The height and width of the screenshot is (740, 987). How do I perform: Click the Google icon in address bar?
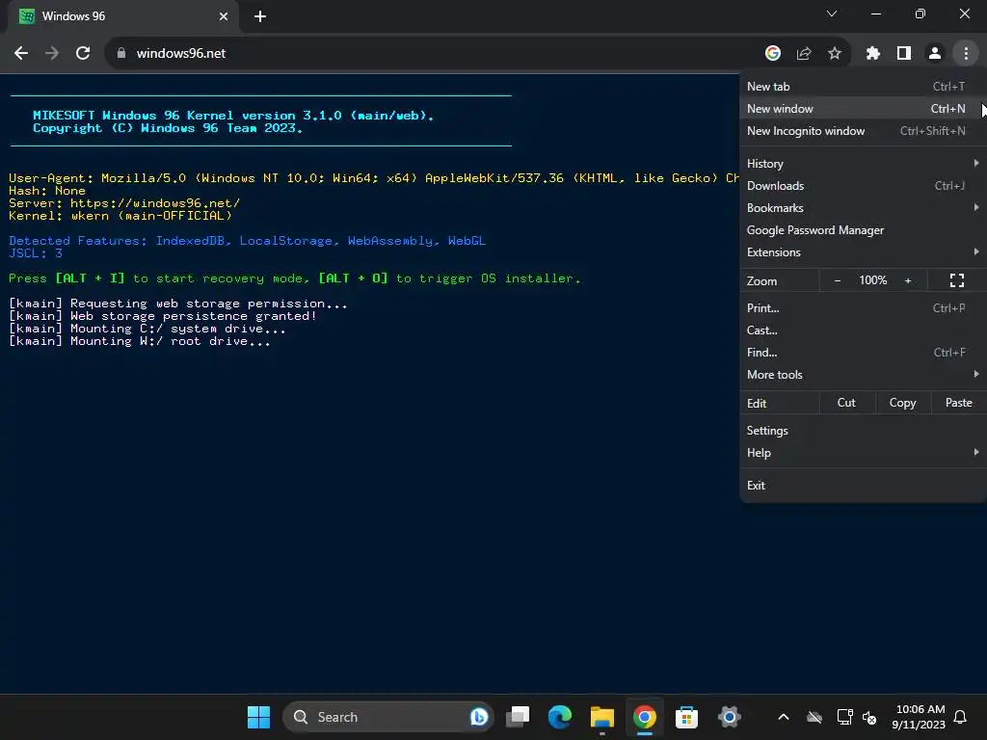coord(773,54)
